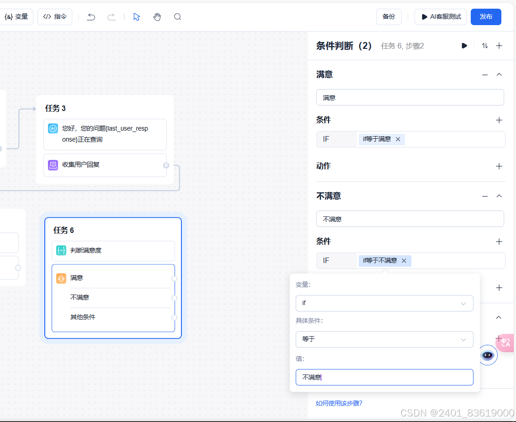The width and height of the screenshot is (516, 422).
Task: Select the pointer cursor tool
Action: (137, 17)
